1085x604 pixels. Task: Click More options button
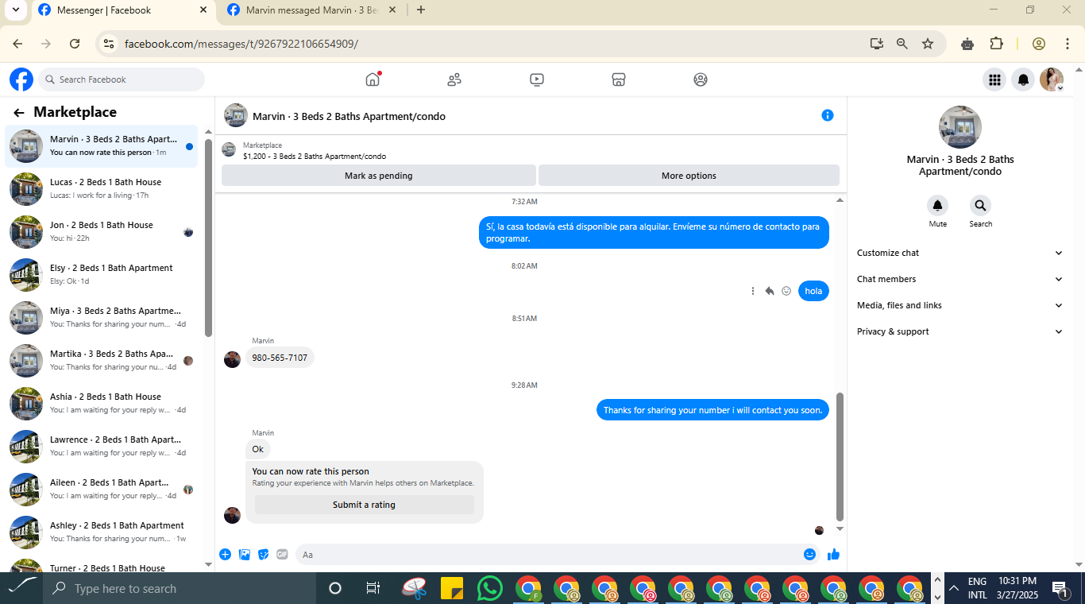(x=689, y=176)
